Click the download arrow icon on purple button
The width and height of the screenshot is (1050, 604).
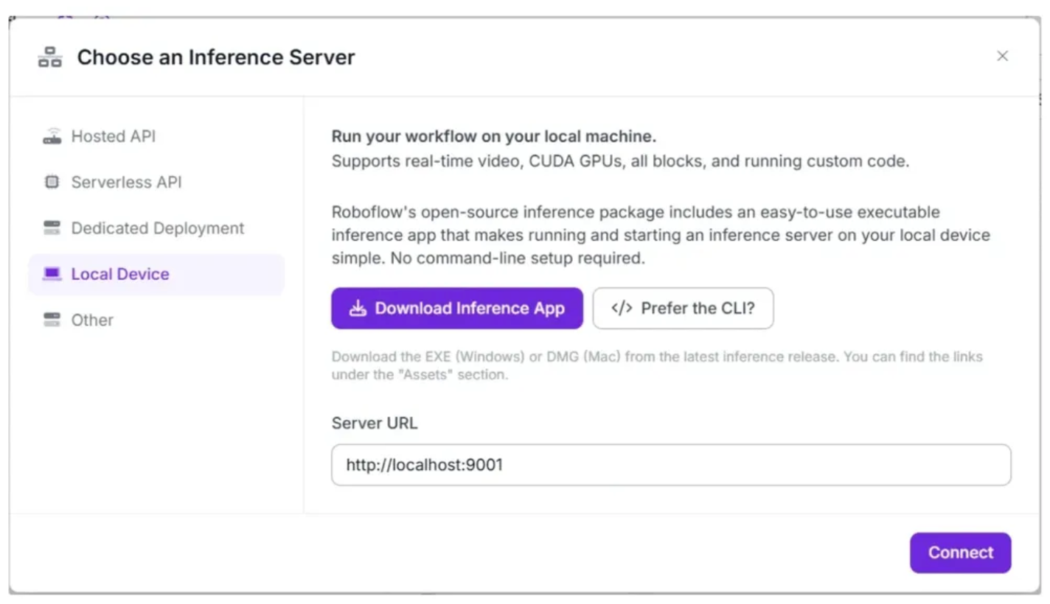[x=358, y=309]
